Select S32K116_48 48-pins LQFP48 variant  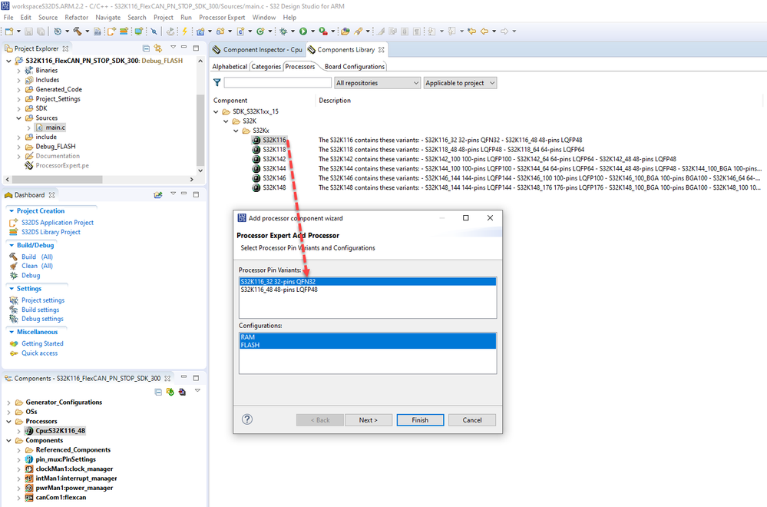coord(367,290)
